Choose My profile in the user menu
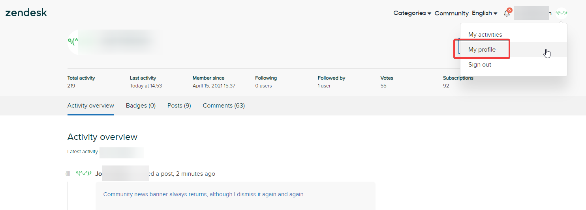The height and width of the screenshot is (210, 586). pyautogui.click(x=482, y=50)
